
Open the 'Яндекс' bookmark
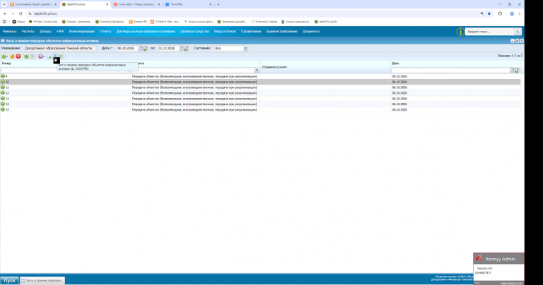click(18, 21)
